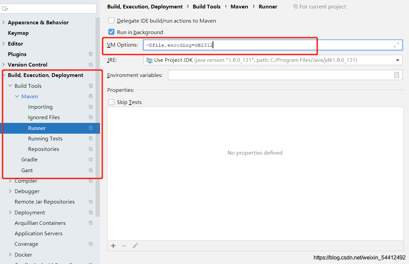Click project-level icon next to Arquillian Containers
The height and width of the screenshot is (264, 409).
(91, 223)
